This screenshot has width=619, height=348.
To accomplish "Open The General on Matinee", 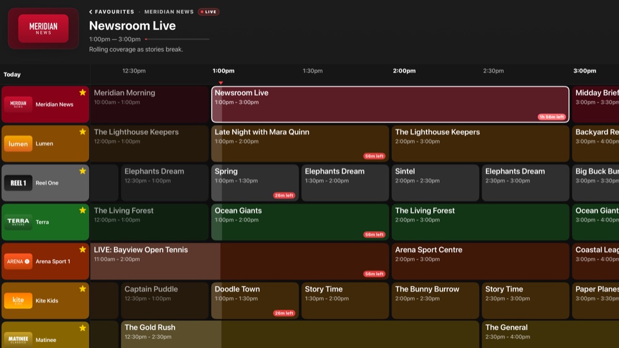I will click(550, 334).
